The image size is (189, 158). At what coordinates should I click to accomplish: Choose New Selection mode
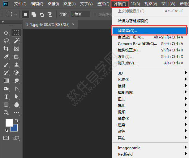(x=26, y=14)
